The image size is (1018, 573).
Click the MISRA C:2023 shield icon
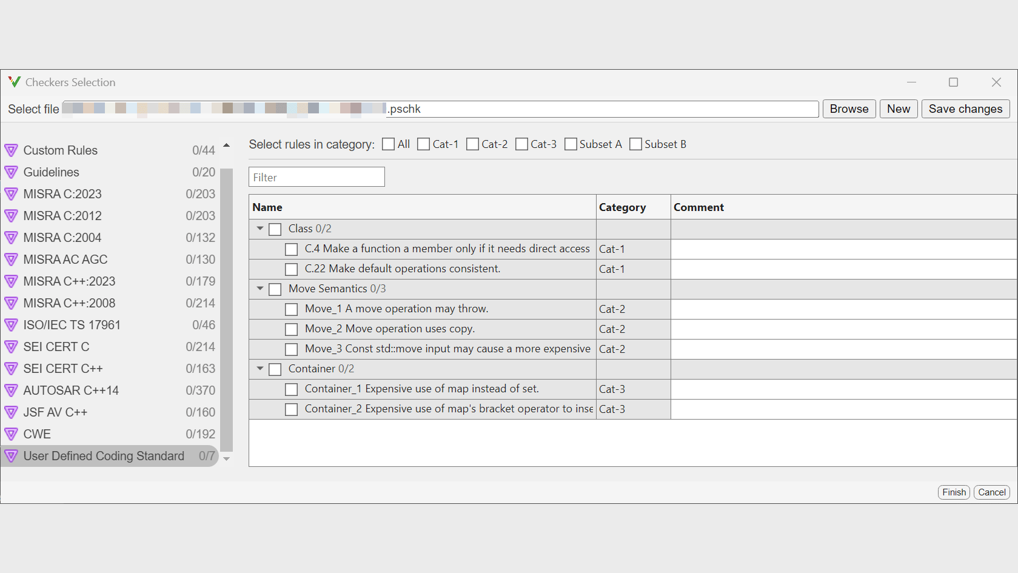[x=11, y=194]
